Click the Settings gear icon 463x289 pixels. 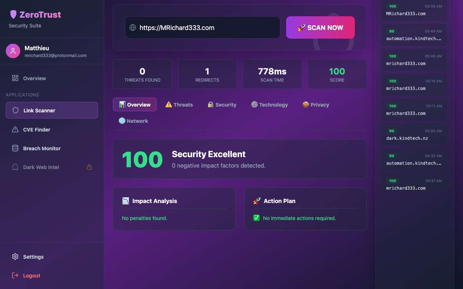[15, 257]
